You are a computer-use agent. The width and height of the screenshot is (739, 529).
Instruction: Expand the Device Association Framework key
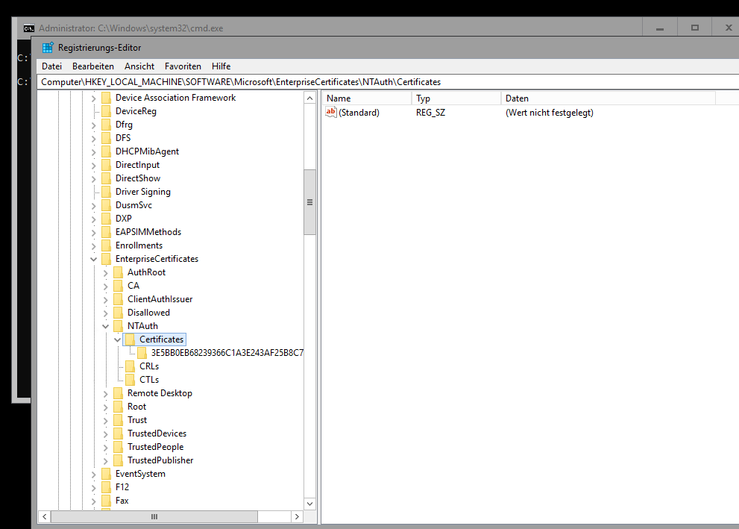(93, 98)
